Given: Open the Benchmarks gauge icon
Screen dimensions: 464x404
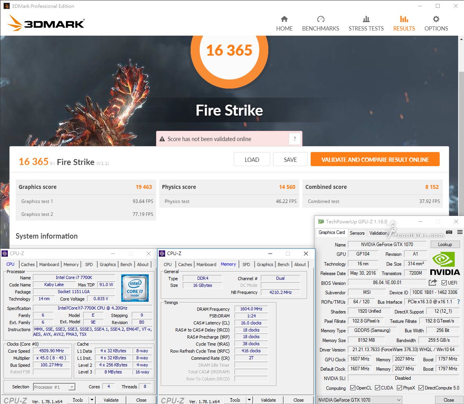Looking at the screenshot, I should click(320, 19).
